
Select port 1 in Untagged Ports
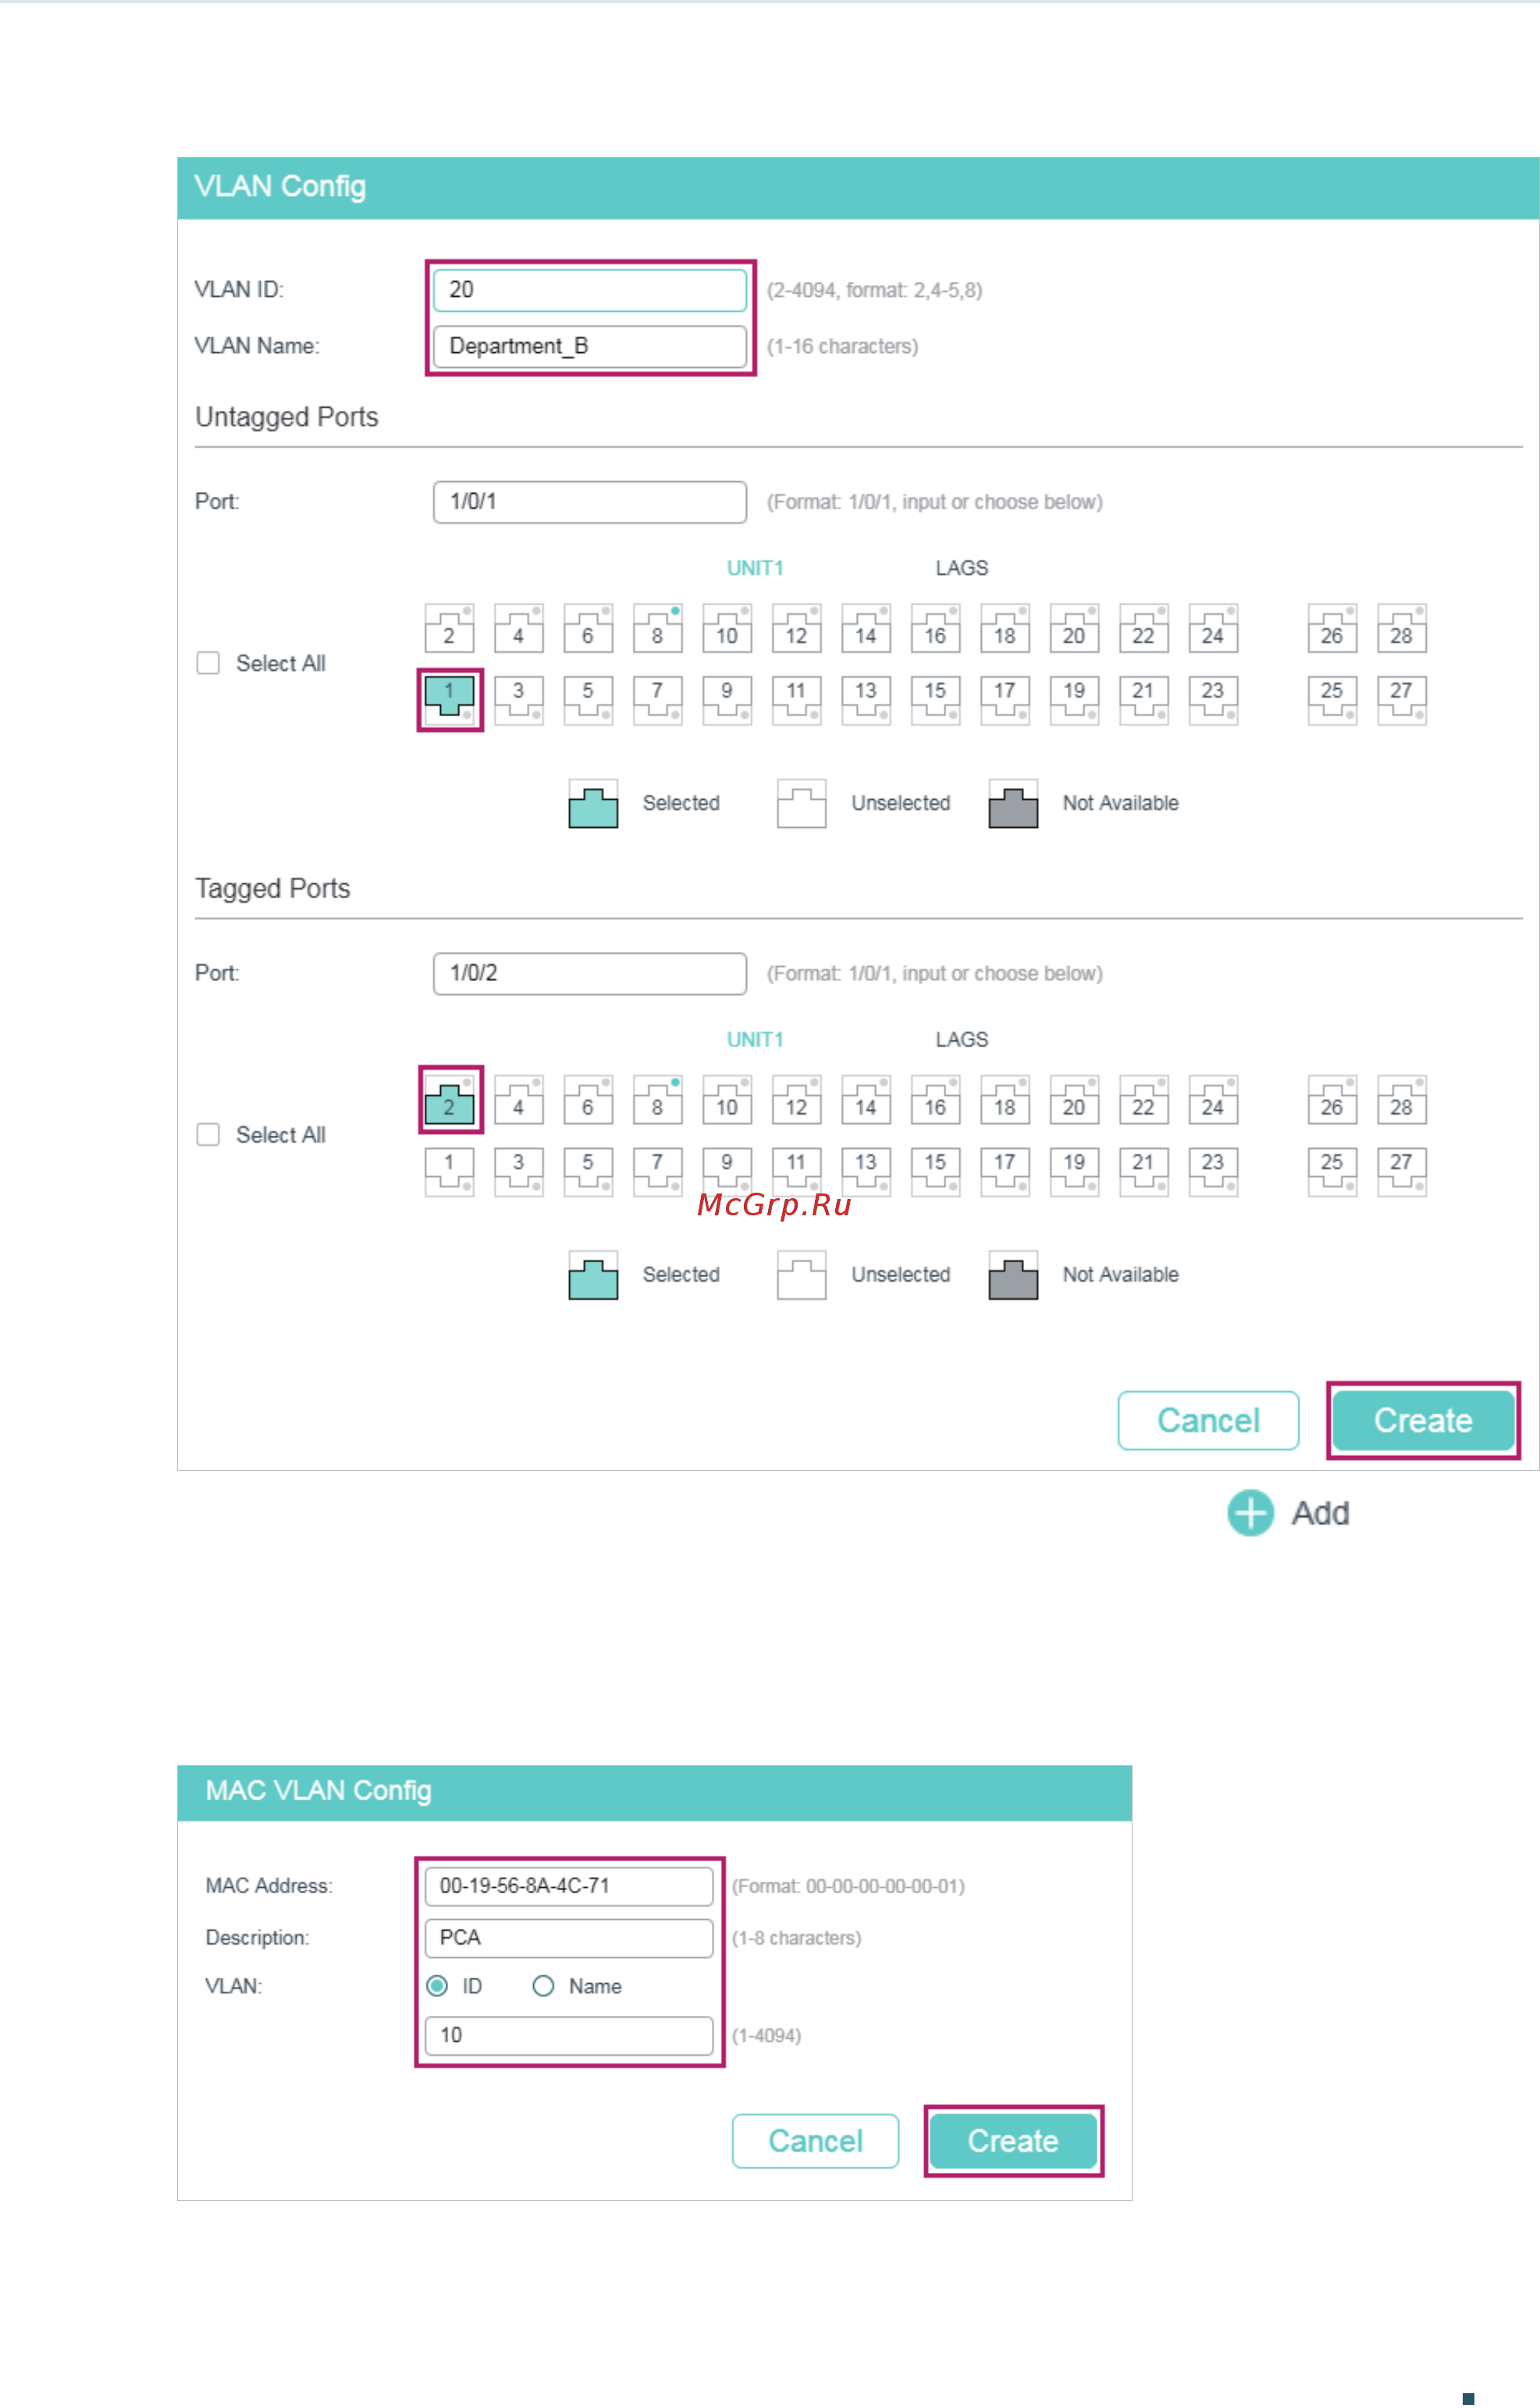click(449, 699)
